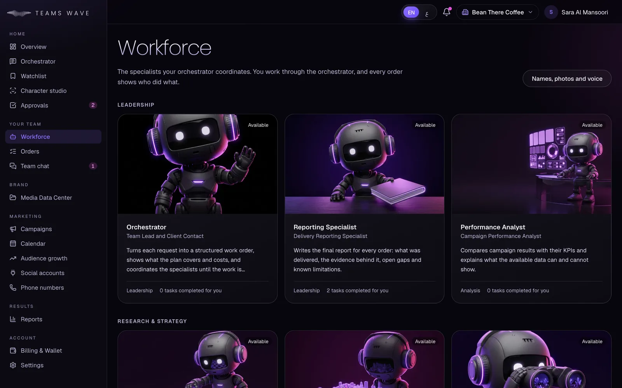The image size is (622, 388).
Task: Click the Social accounts plug icon
Action: 13,273
